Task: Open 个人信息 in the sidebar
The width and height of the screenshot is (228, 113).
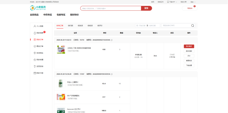Action: [x=39, y=26]
